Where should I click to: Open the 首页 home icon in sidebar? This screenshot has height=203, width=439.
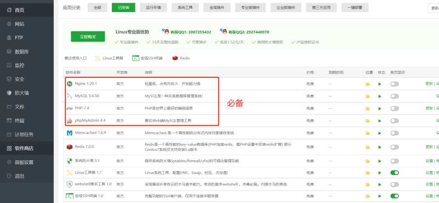click(x=9, y=10)
